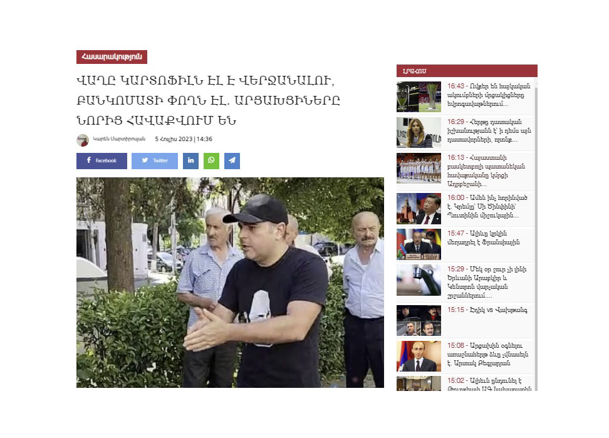Viewport: 609px width, 438px height.
Task: Open the 16:00 Kremlin news thumbnail
Action: (419, 209)
